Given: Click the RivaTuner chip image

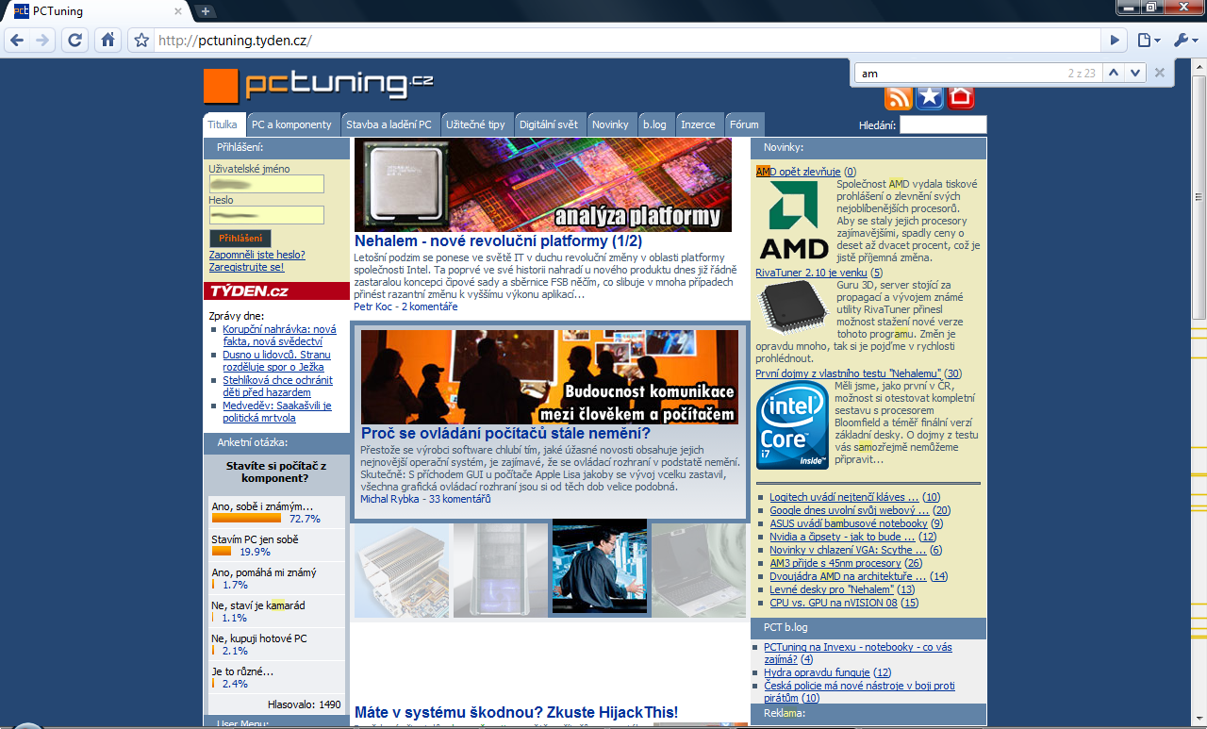Looking at the screenshot, I should point(794,307).
